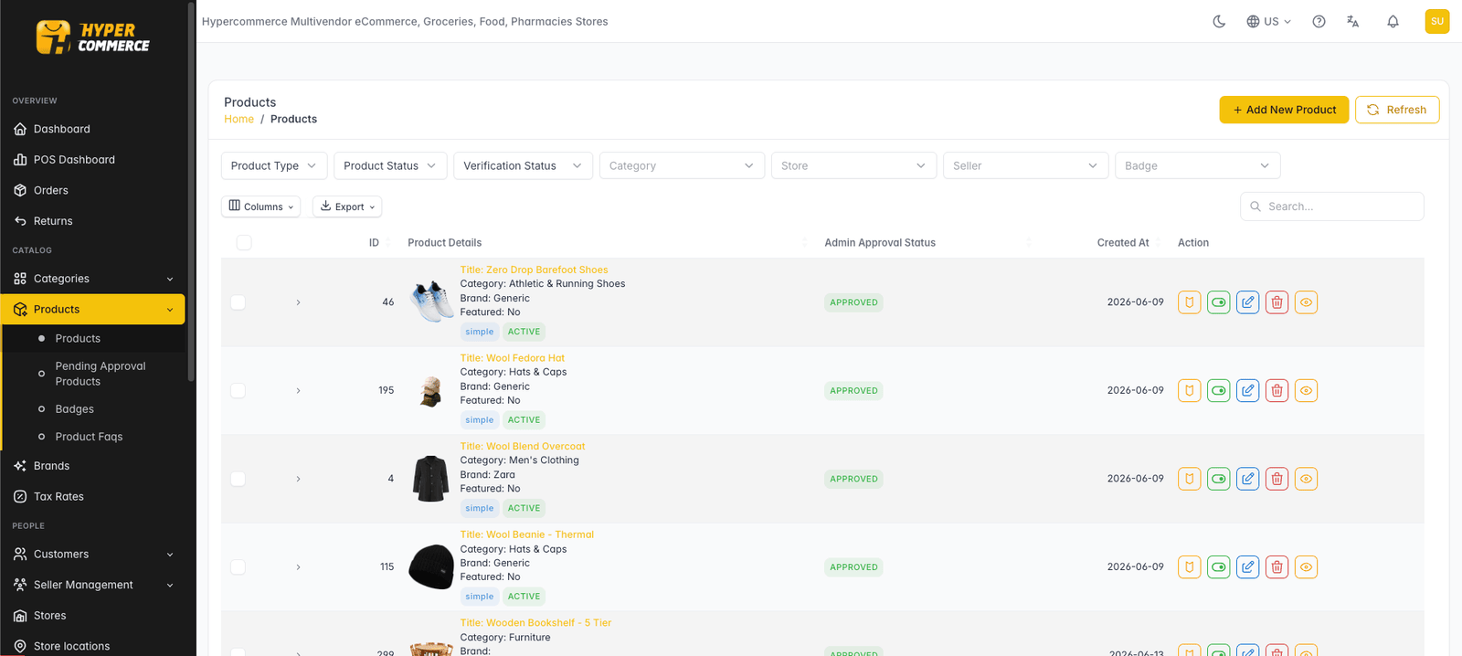Open the Badge filter dropdown

coord(1197,165)
